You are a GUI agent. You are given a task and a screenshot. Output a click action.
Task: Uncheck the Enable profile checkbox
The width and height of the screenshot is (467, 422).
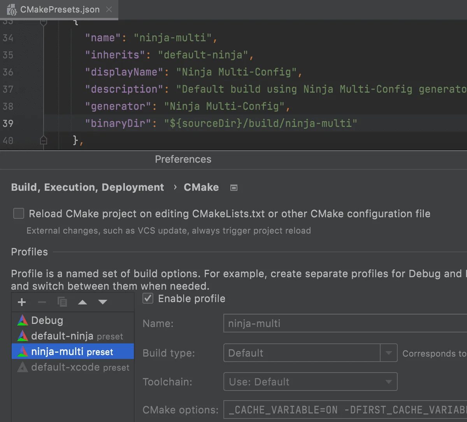148,299
